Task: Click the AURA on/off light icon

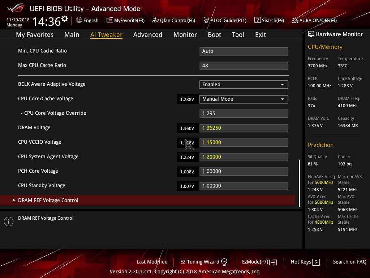Action: pos(295,20)
